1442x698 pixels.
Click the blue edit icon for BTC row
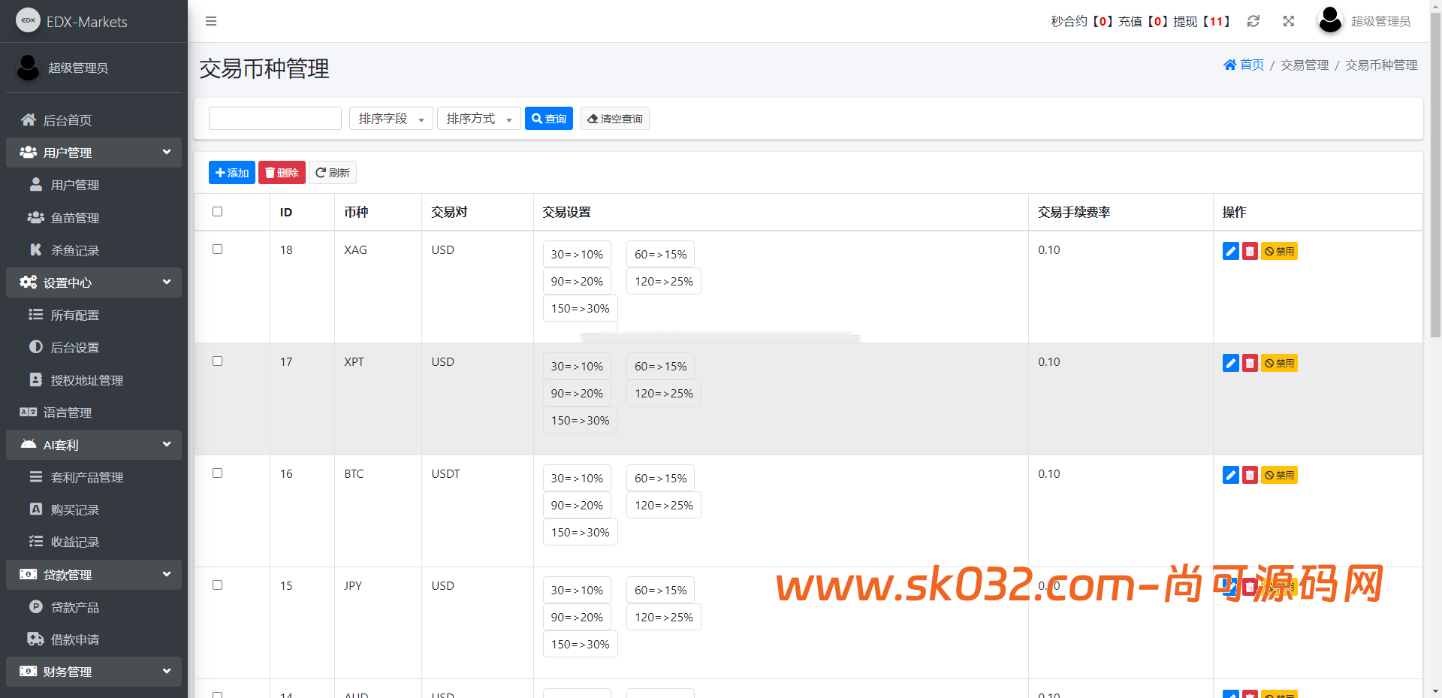click(x=1230, y=475)
